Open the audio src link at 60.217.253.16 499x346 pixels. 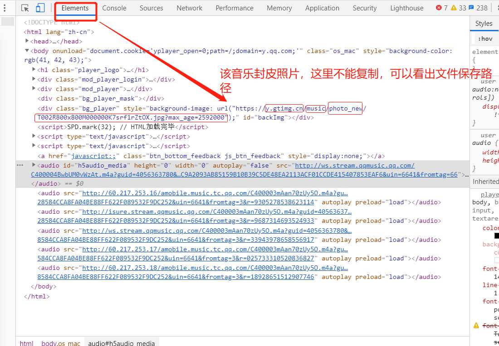tap(192, 197)
